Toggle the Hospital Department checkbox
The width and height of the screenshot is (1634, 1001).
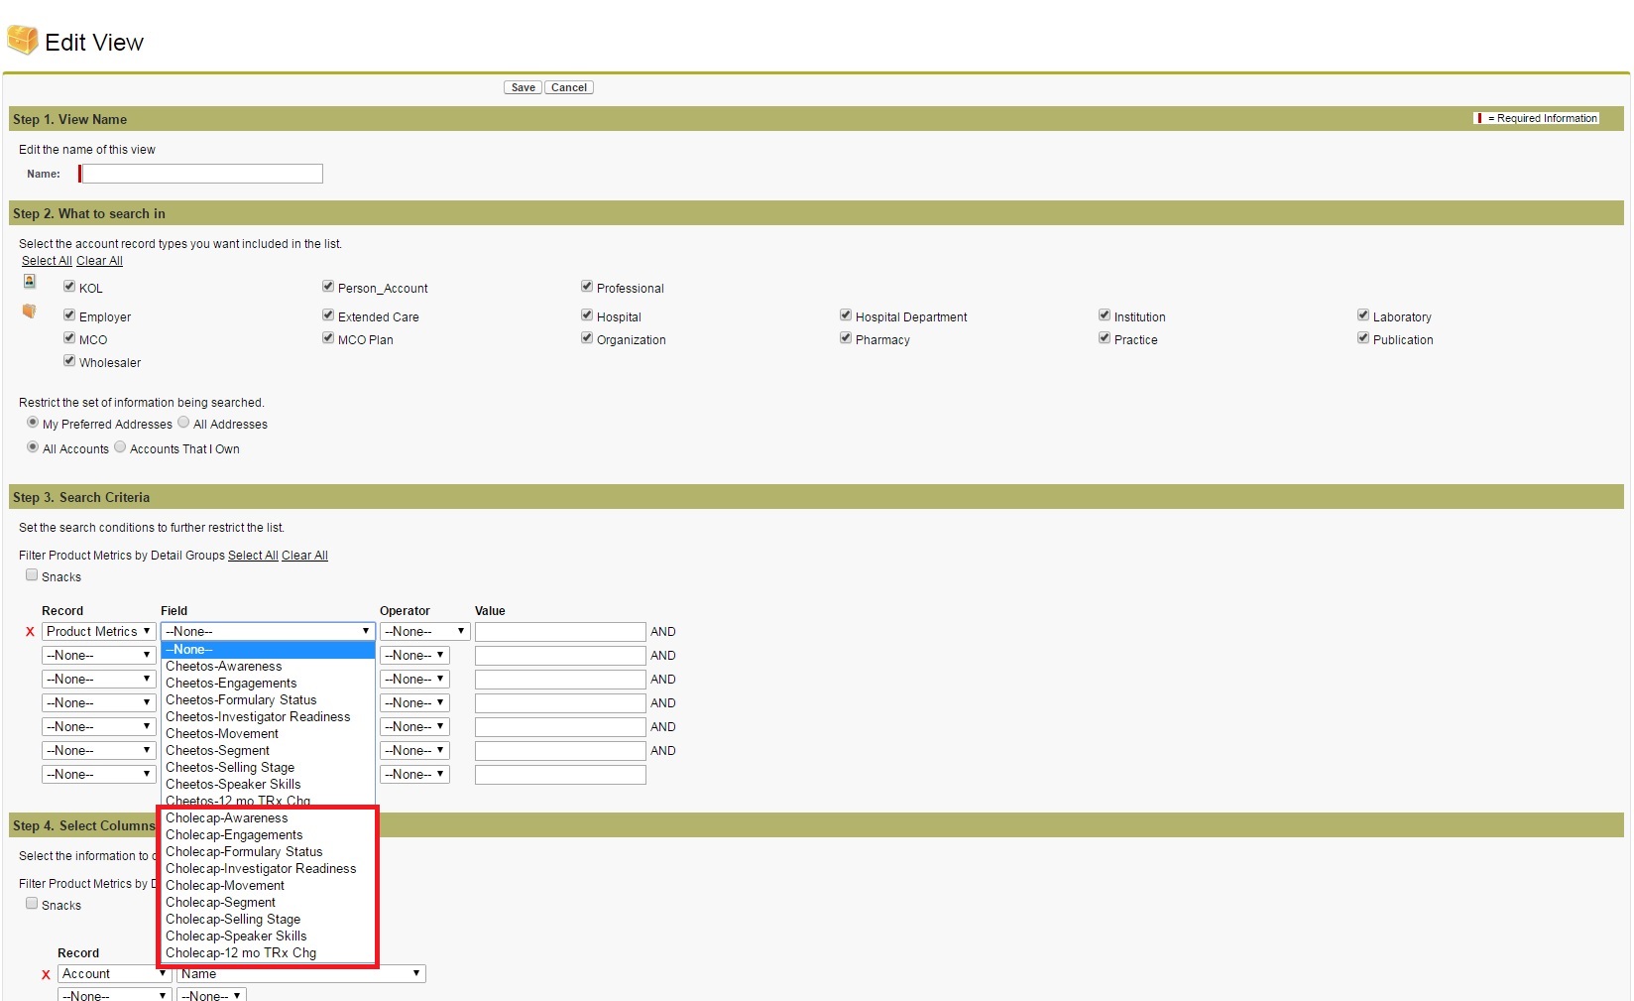(846, 315)
